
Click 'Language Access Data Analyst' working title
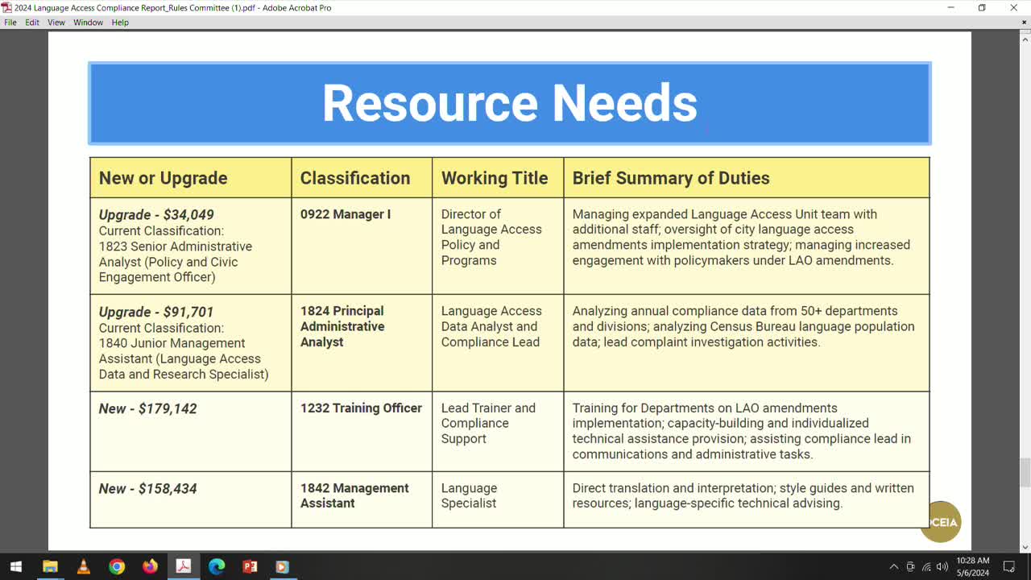coord(491,326)
